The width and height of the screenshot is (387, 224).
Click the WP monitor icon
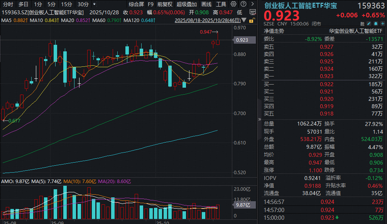pyautogui.click(x=252, y=12)
